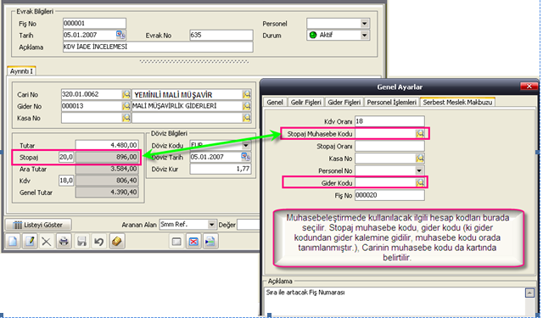Image resolution: width=543 pixels, height=318 pixels.
Task: Click the Açıklama field KDV İADE İNCELEMESİ
Action: coord(158,47)
